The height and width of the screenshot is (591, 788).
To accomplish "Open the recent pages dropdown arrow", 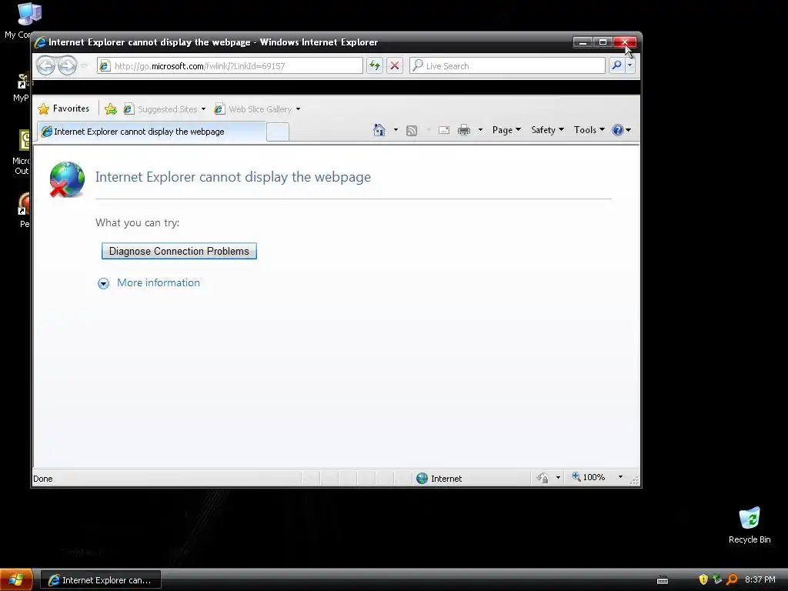I will pyautogui.click(x=84, y=66).
